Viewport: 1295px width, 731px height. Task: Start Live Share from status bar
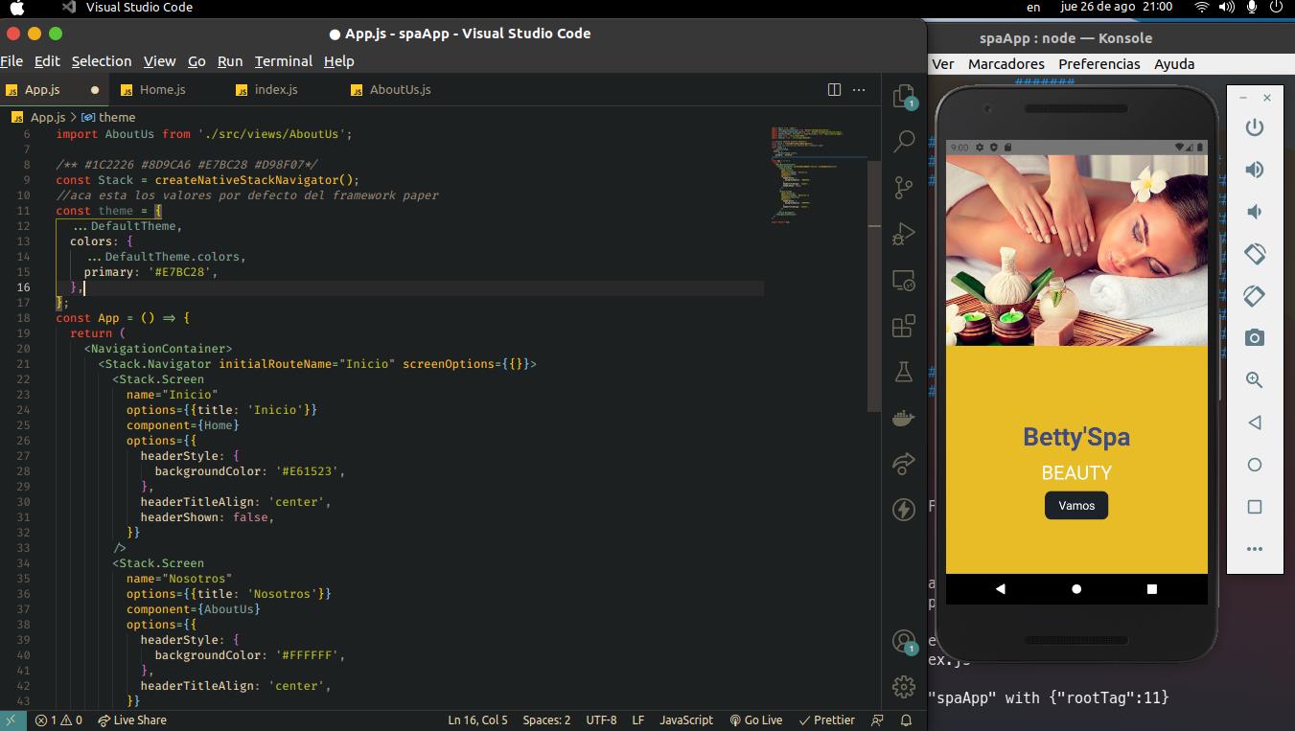(x=132, y=720)
